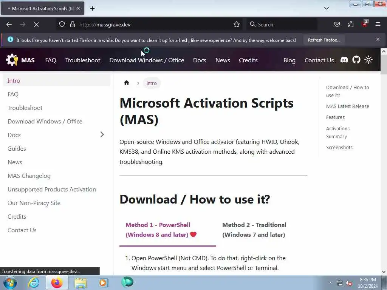The width and height of the screenshot is (387, 290).
Task: Close the Microsoft Activation Scripts tab
Action: point(78,8)
